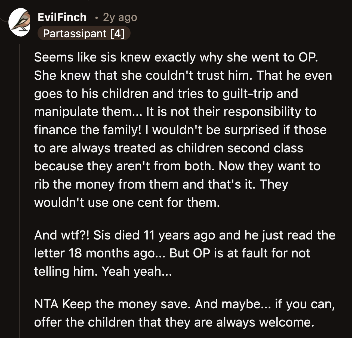Click the Partassipant [4] flair badge

(84, 33)
